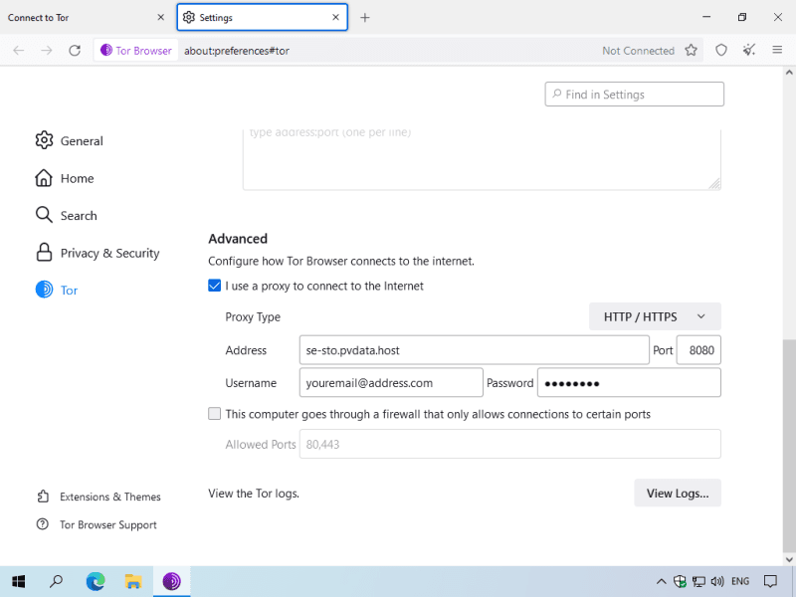The height and width of the screenshot is (597, 796).
Task: Click the proxy Port field
Action: tap(698, 350)
